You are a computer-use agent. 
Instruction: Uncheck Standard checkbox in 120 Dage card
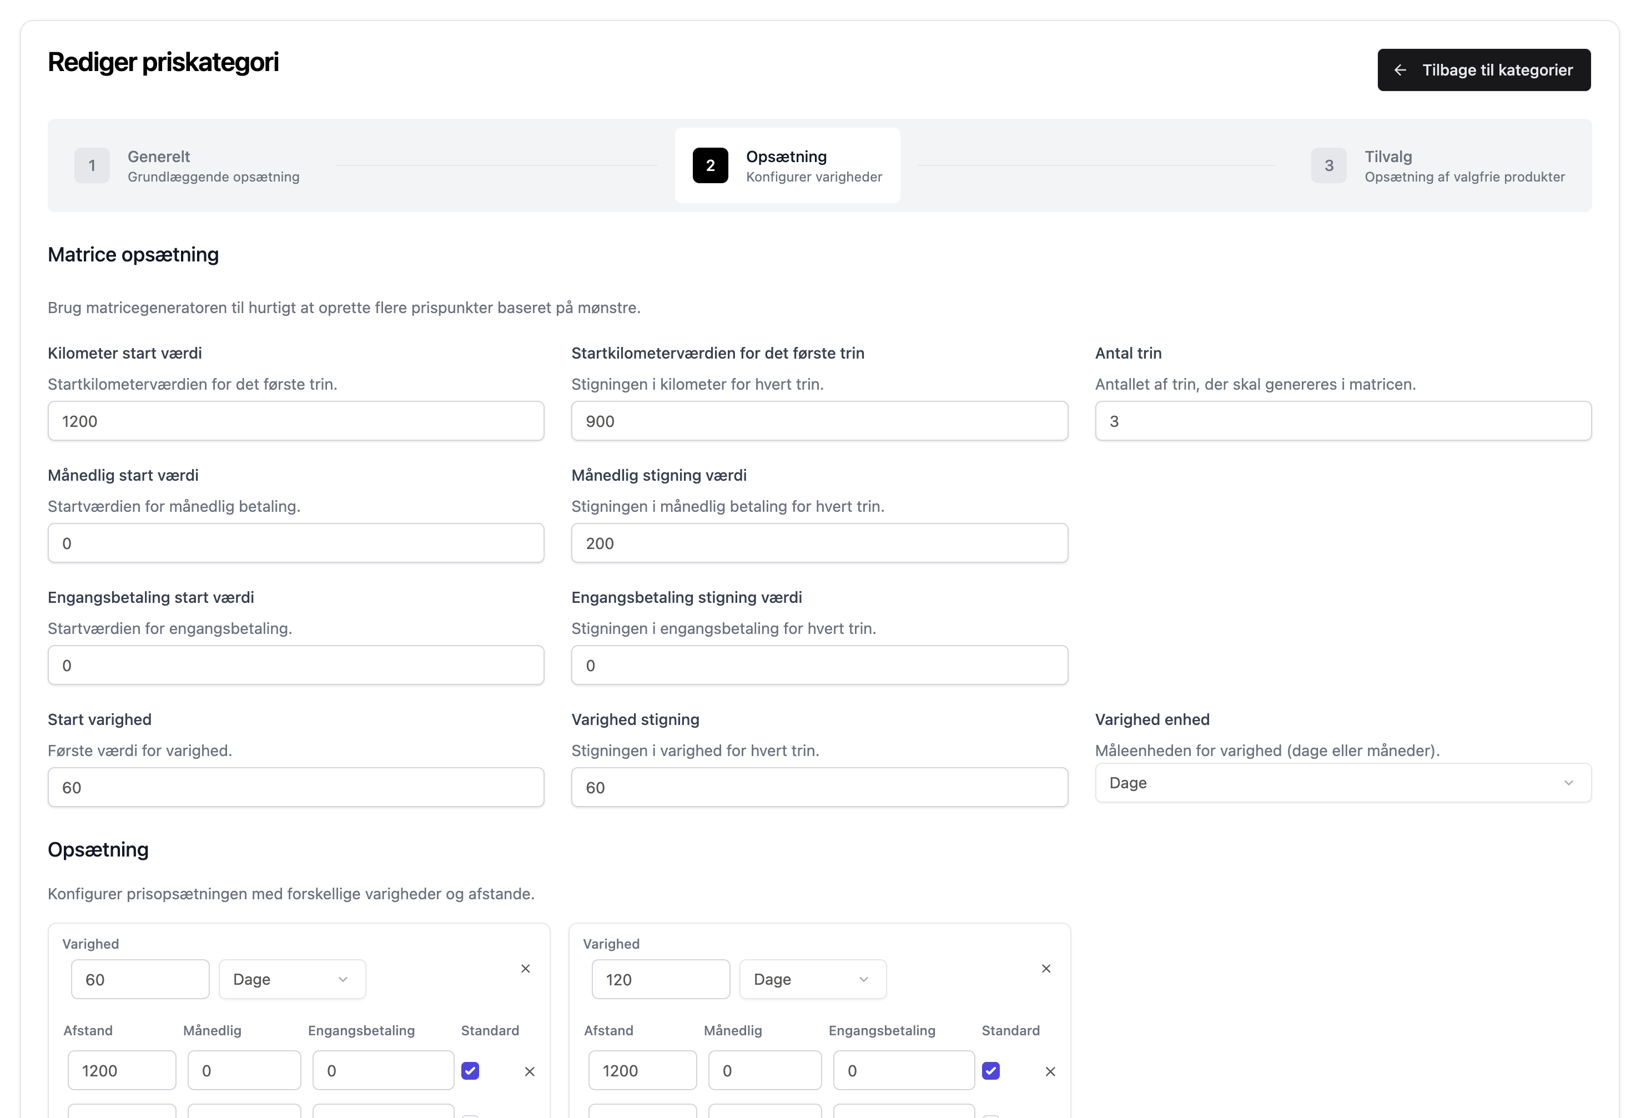991,1071
